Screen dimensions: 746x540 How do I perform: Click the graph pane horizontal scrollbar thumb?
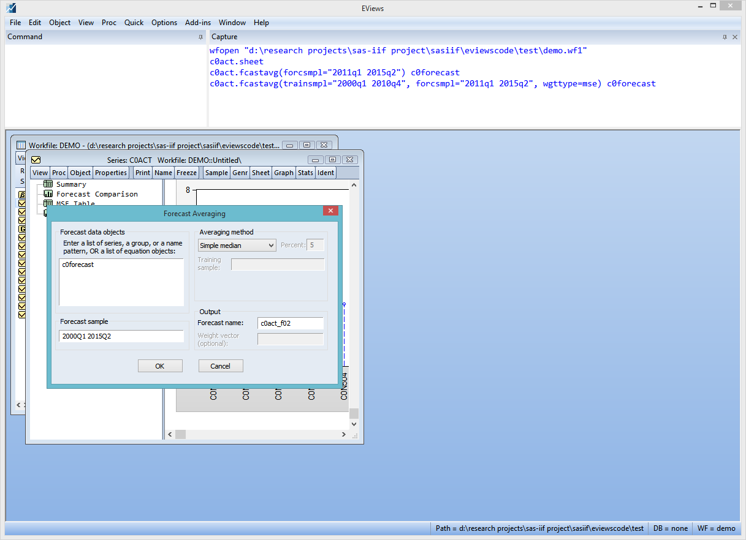pyautogui.click(x=181, y=434)
